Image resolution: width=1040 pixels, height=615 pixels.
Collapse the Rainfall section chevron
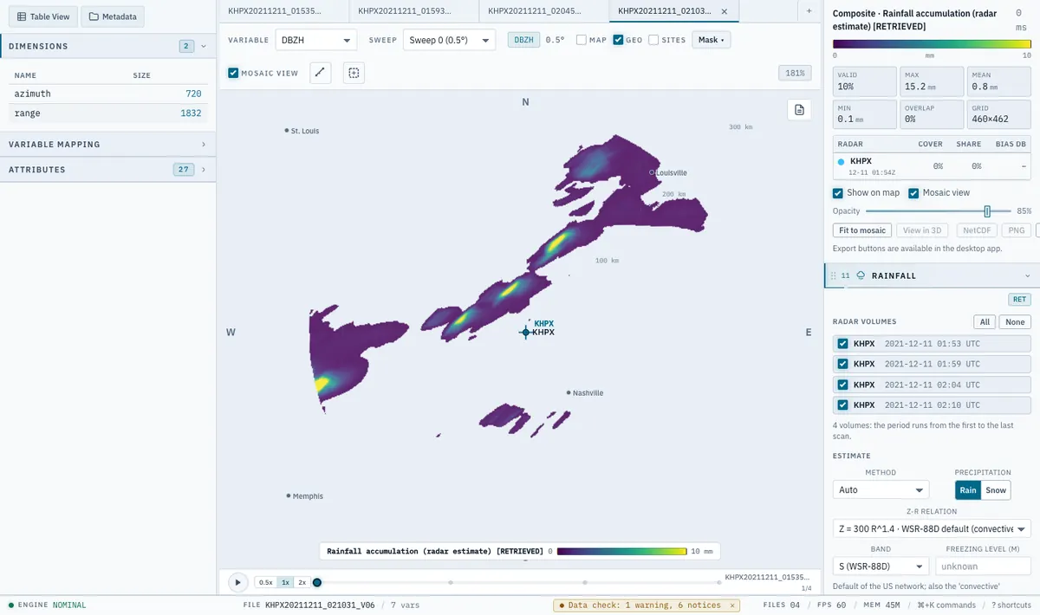(1028, 275)
